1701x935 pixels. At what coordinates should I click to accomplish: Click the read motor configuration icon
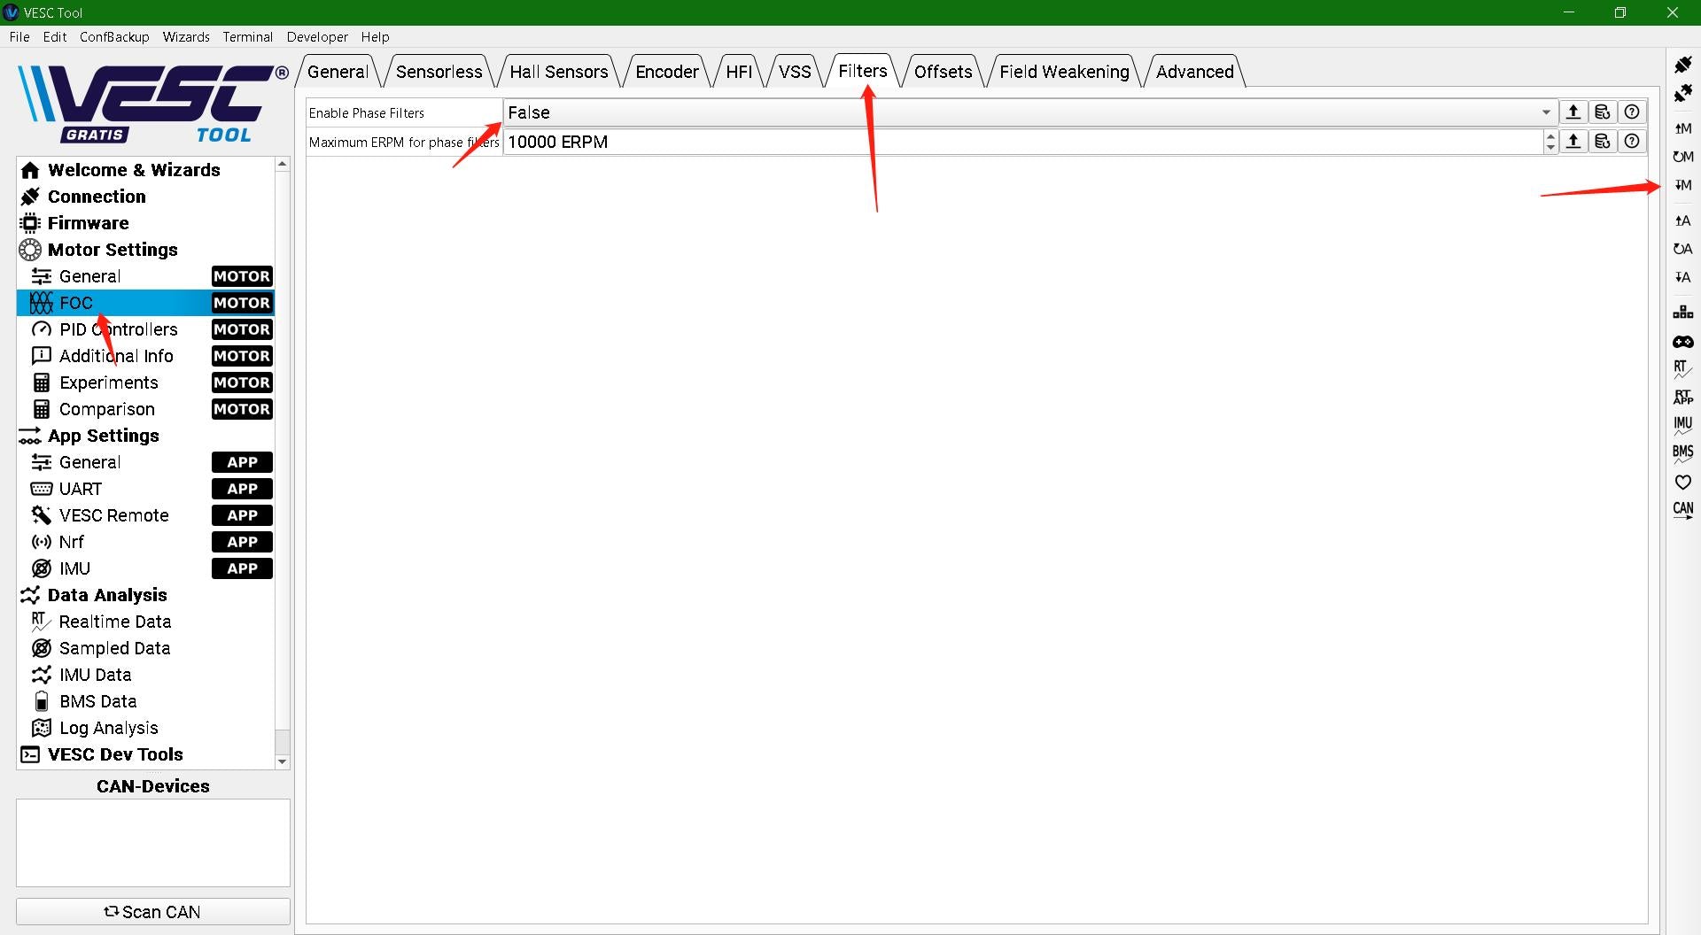pyautogui.click(x=1682, y=128)
